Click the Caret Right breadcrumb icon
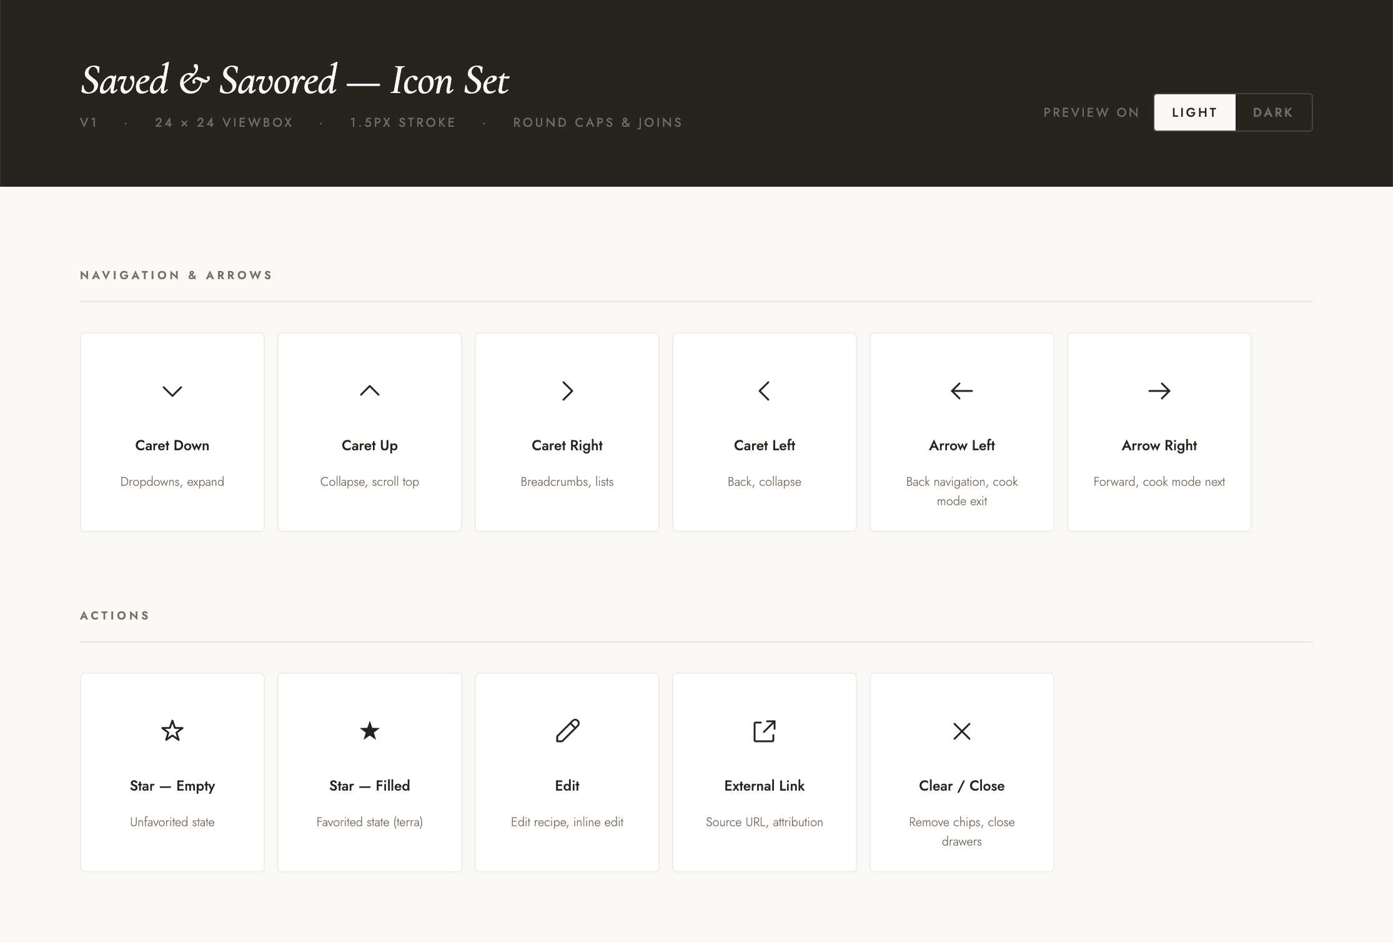 (567, 391)
